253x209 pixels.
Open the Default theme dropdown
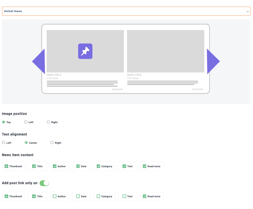coord(123,11)
